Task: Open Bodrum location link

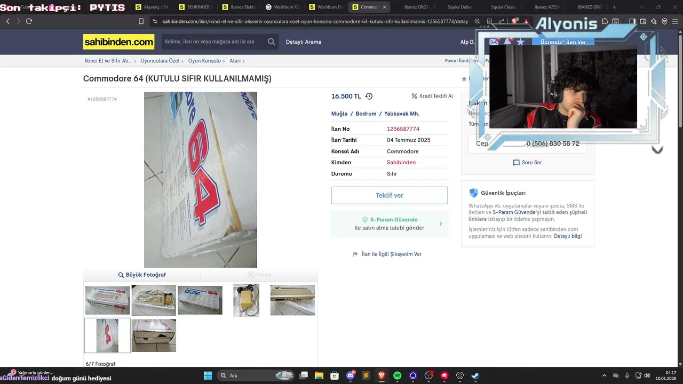Action: [x=366, y=114]
